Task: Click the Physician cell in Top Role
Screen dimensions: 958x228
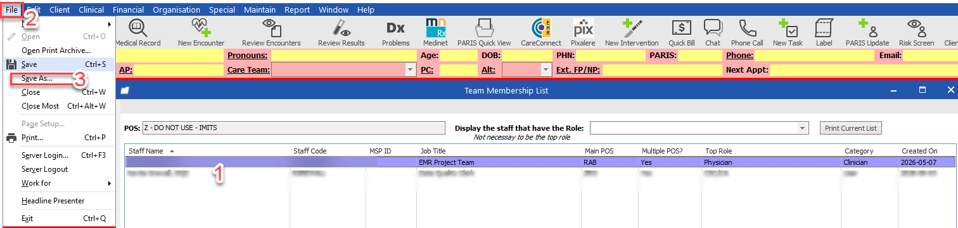Action: point(718,162)
